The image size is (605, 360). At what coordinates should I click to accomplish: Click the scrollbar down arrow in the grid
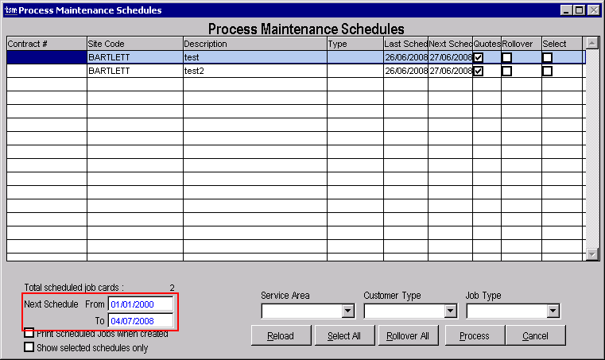click(591, 254)
